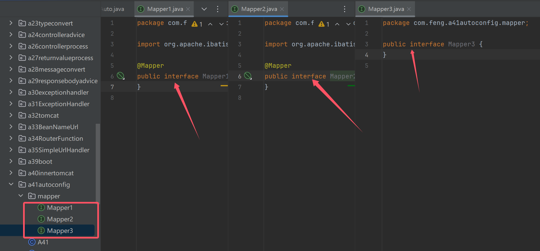Screen dimensions: 540x251
Task: Select the a40innertomcat folder icon
Action: (x=22, y=173)
